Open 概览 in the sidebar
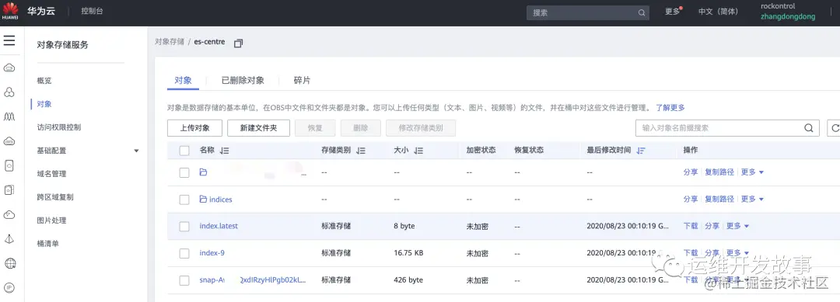The height and width of the screenshot is (302, 840). pos(44,81)
